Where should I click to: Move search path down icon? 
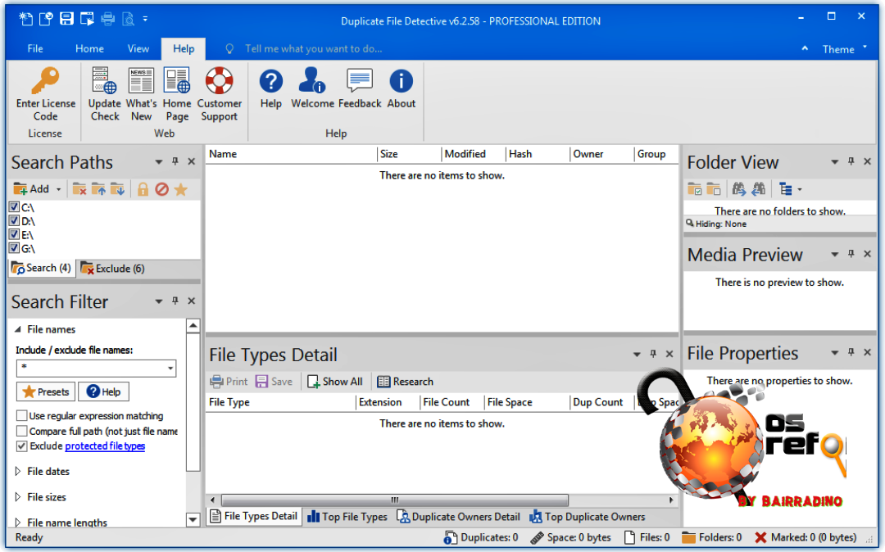coord(117,189)
